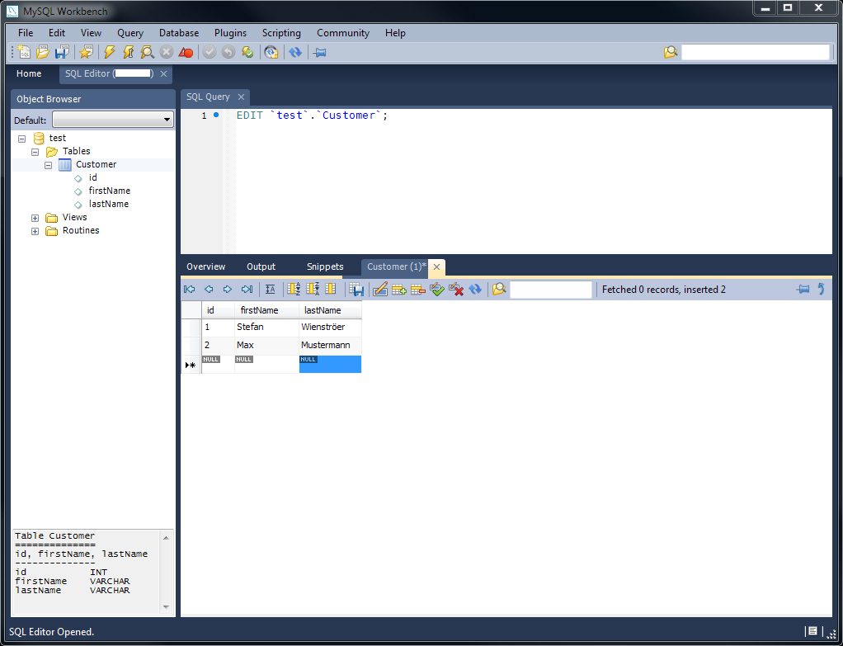The width and height of the screenshot is (843, 646).
Task: Click the lastName column header
Action: point(330,310)
